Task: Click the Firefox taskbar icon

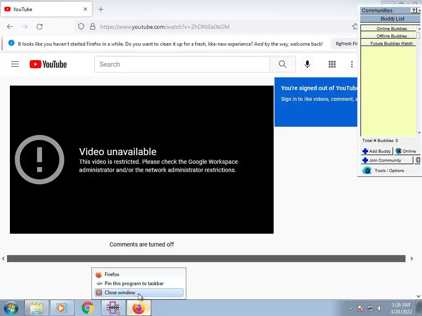Action: click(x=139, y=308)
